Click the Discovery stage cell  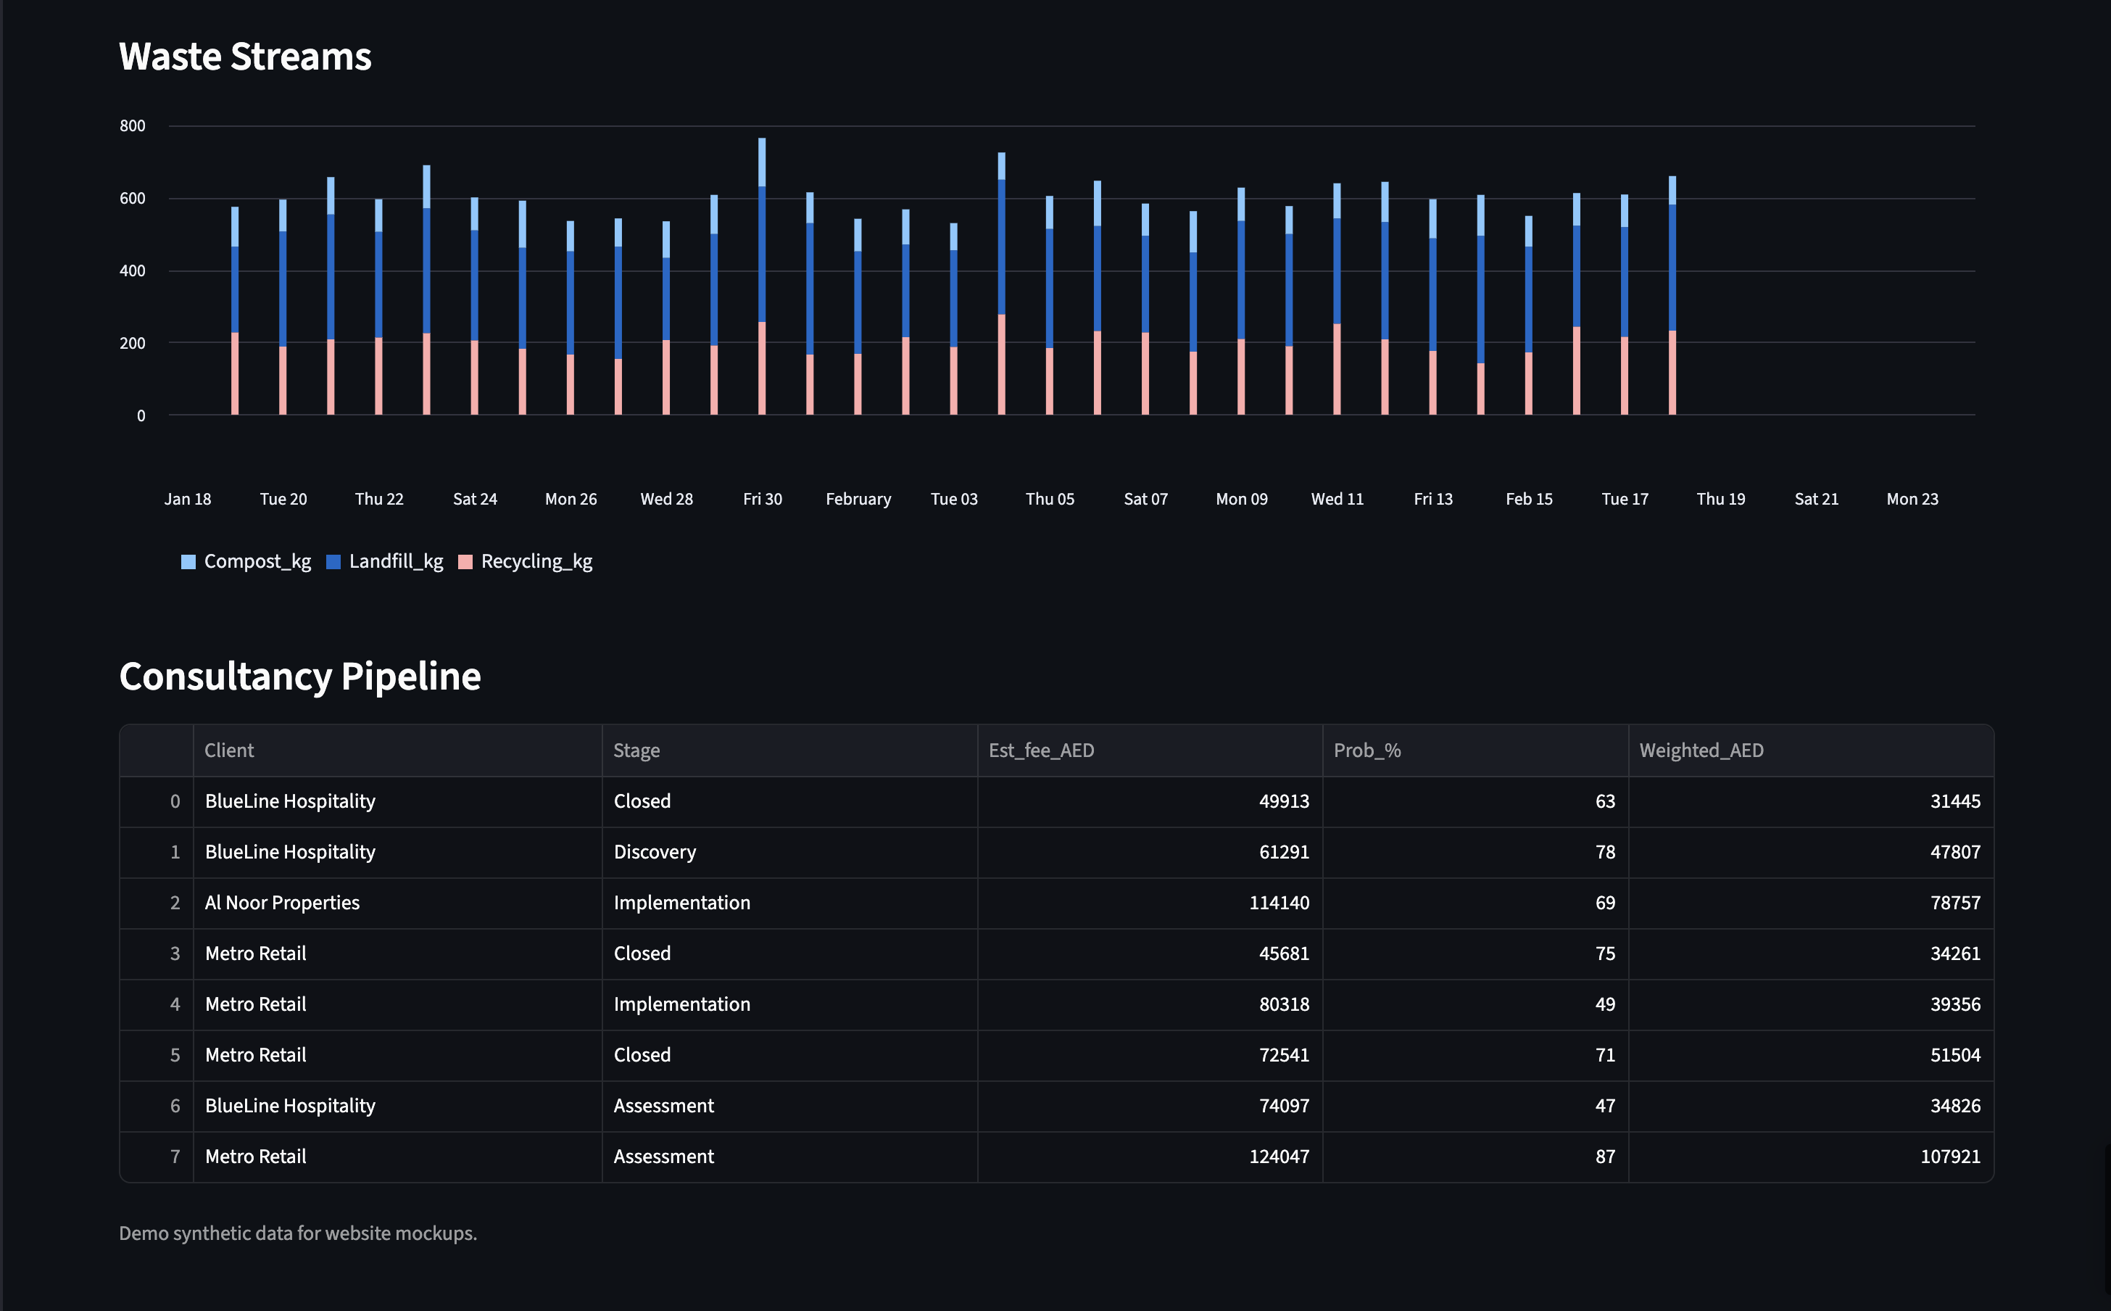[655, 851]
